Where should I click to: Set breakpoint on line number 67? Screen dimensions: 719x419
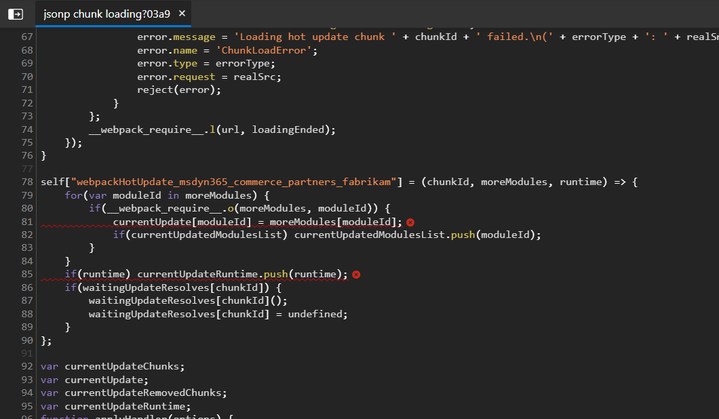coord(27,37)
